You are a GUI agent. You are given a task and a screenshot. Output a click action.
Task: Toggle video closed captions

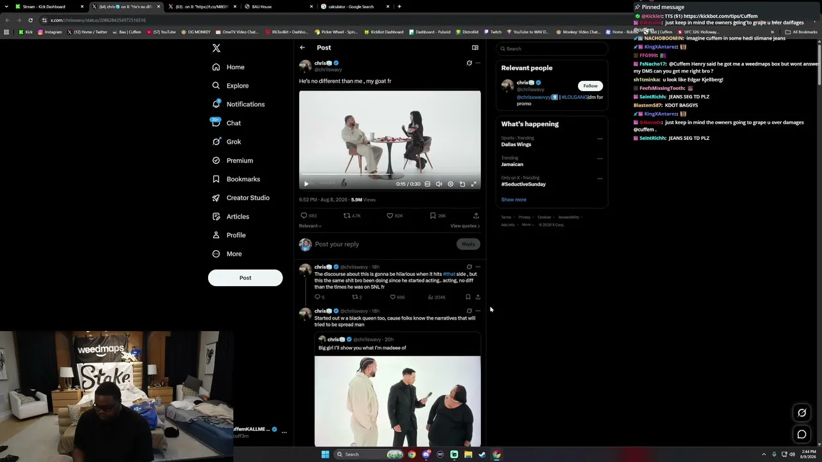[428, 184]
